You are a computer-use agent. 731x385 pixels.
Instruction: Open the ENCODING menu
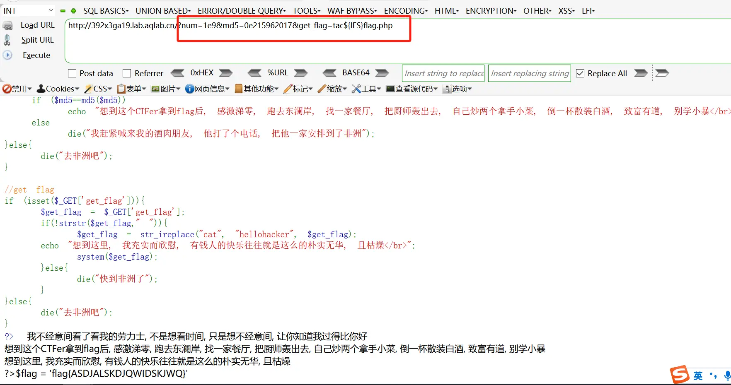click(x=405, y=11)
